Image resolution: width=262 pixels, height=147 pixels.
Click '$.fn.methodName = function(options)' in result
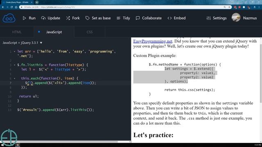tap(185, 65)
